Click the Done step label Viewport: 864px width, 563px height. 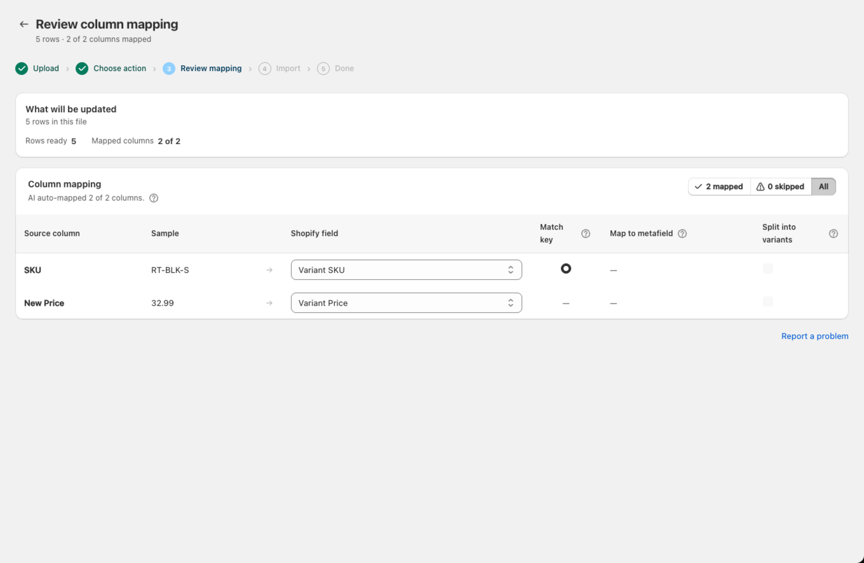point(345,68)
